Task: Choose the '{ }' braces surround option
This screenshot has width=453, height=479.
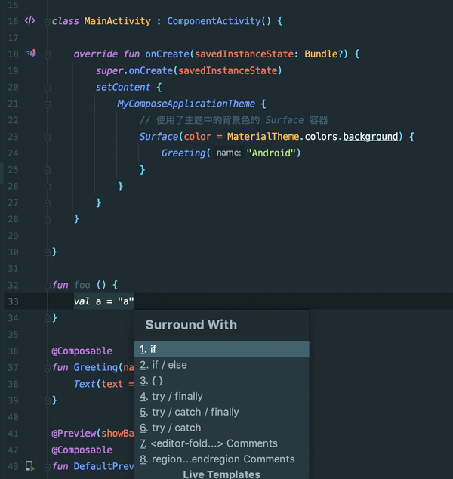Action: [x=222, y=381]
